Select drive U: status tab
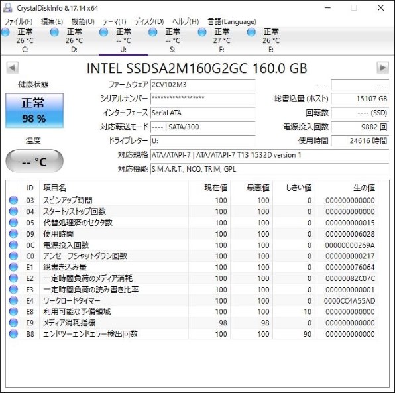Image resolution: width=395 pixels, height=393 pixels. [x=123, y=40]
